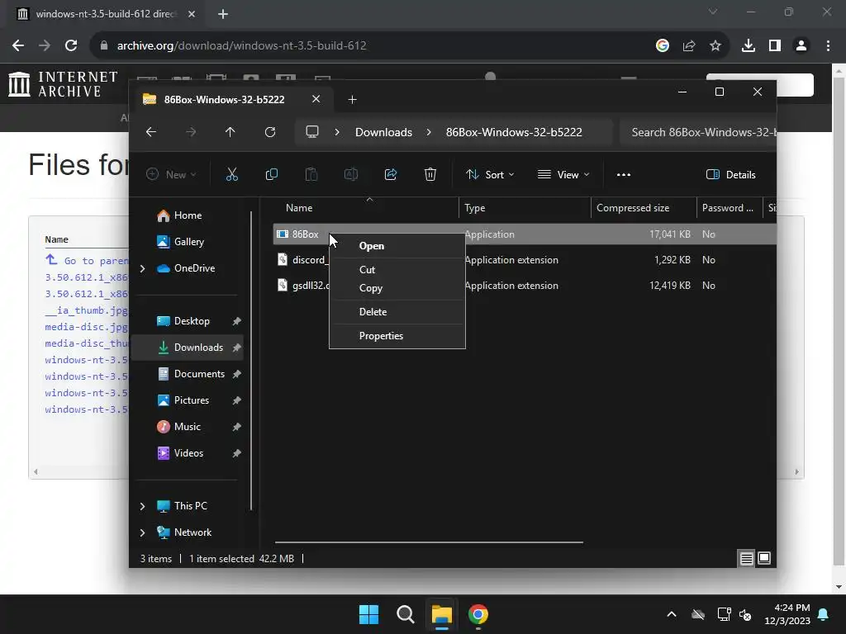Screen dimensions: 846x634
Task: Click Internet Archive logo
Action: click(x=63, y=85)
